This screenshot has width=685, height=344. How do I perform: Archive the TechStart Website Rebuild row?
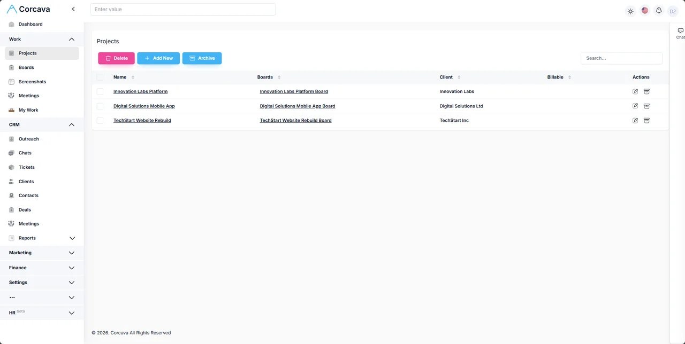[x=646, y=120]
